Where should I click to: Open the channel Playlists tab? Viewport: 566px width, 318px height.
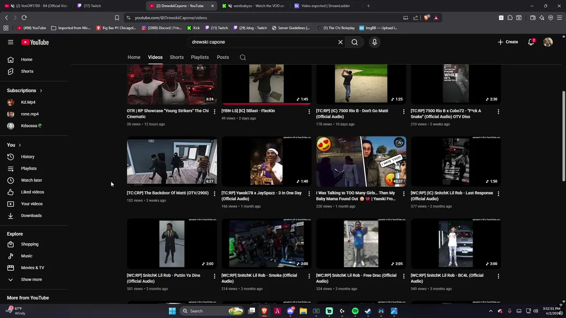[x=200, y=57]
